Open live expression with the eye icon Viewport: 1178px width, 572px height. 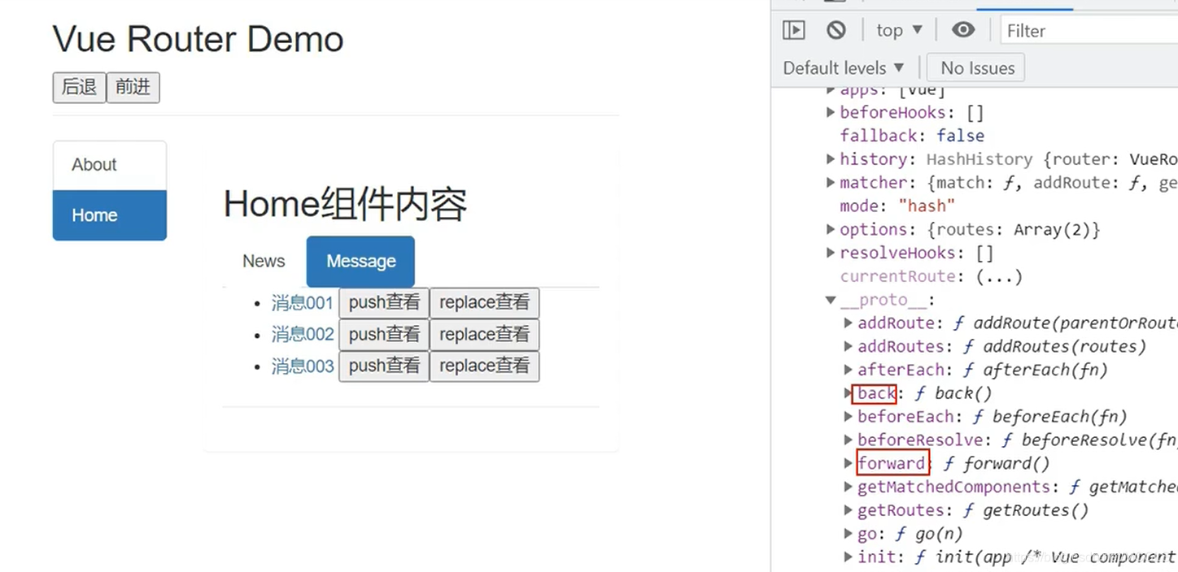(x=963, y=30)
